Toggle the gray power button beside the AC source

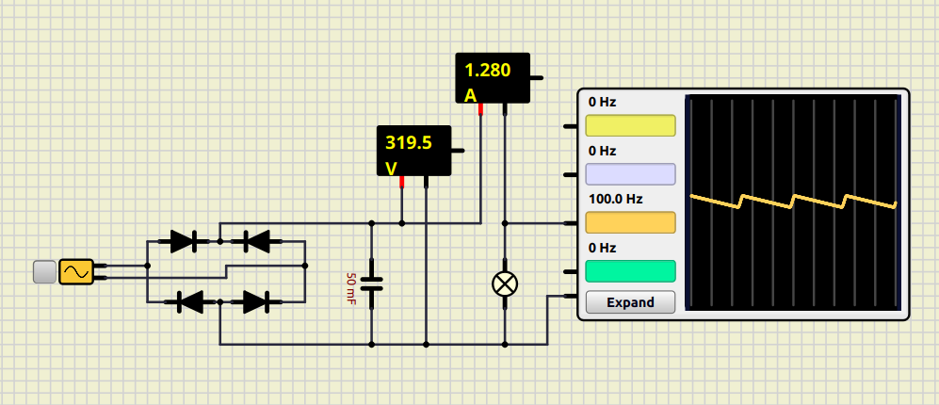pos(44,272)
